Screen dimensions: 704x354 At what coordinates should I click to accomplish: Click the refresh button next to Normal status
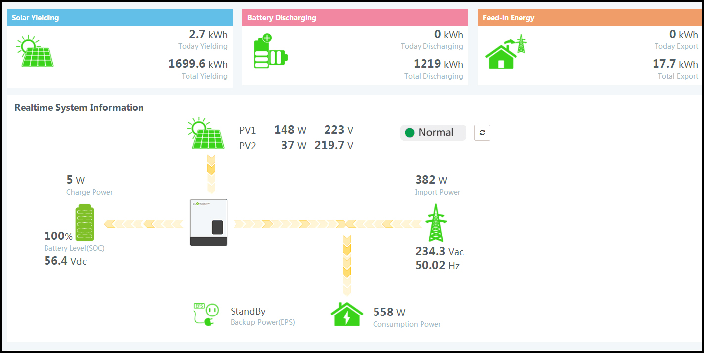pyautogui.click(x=482, y=133)
